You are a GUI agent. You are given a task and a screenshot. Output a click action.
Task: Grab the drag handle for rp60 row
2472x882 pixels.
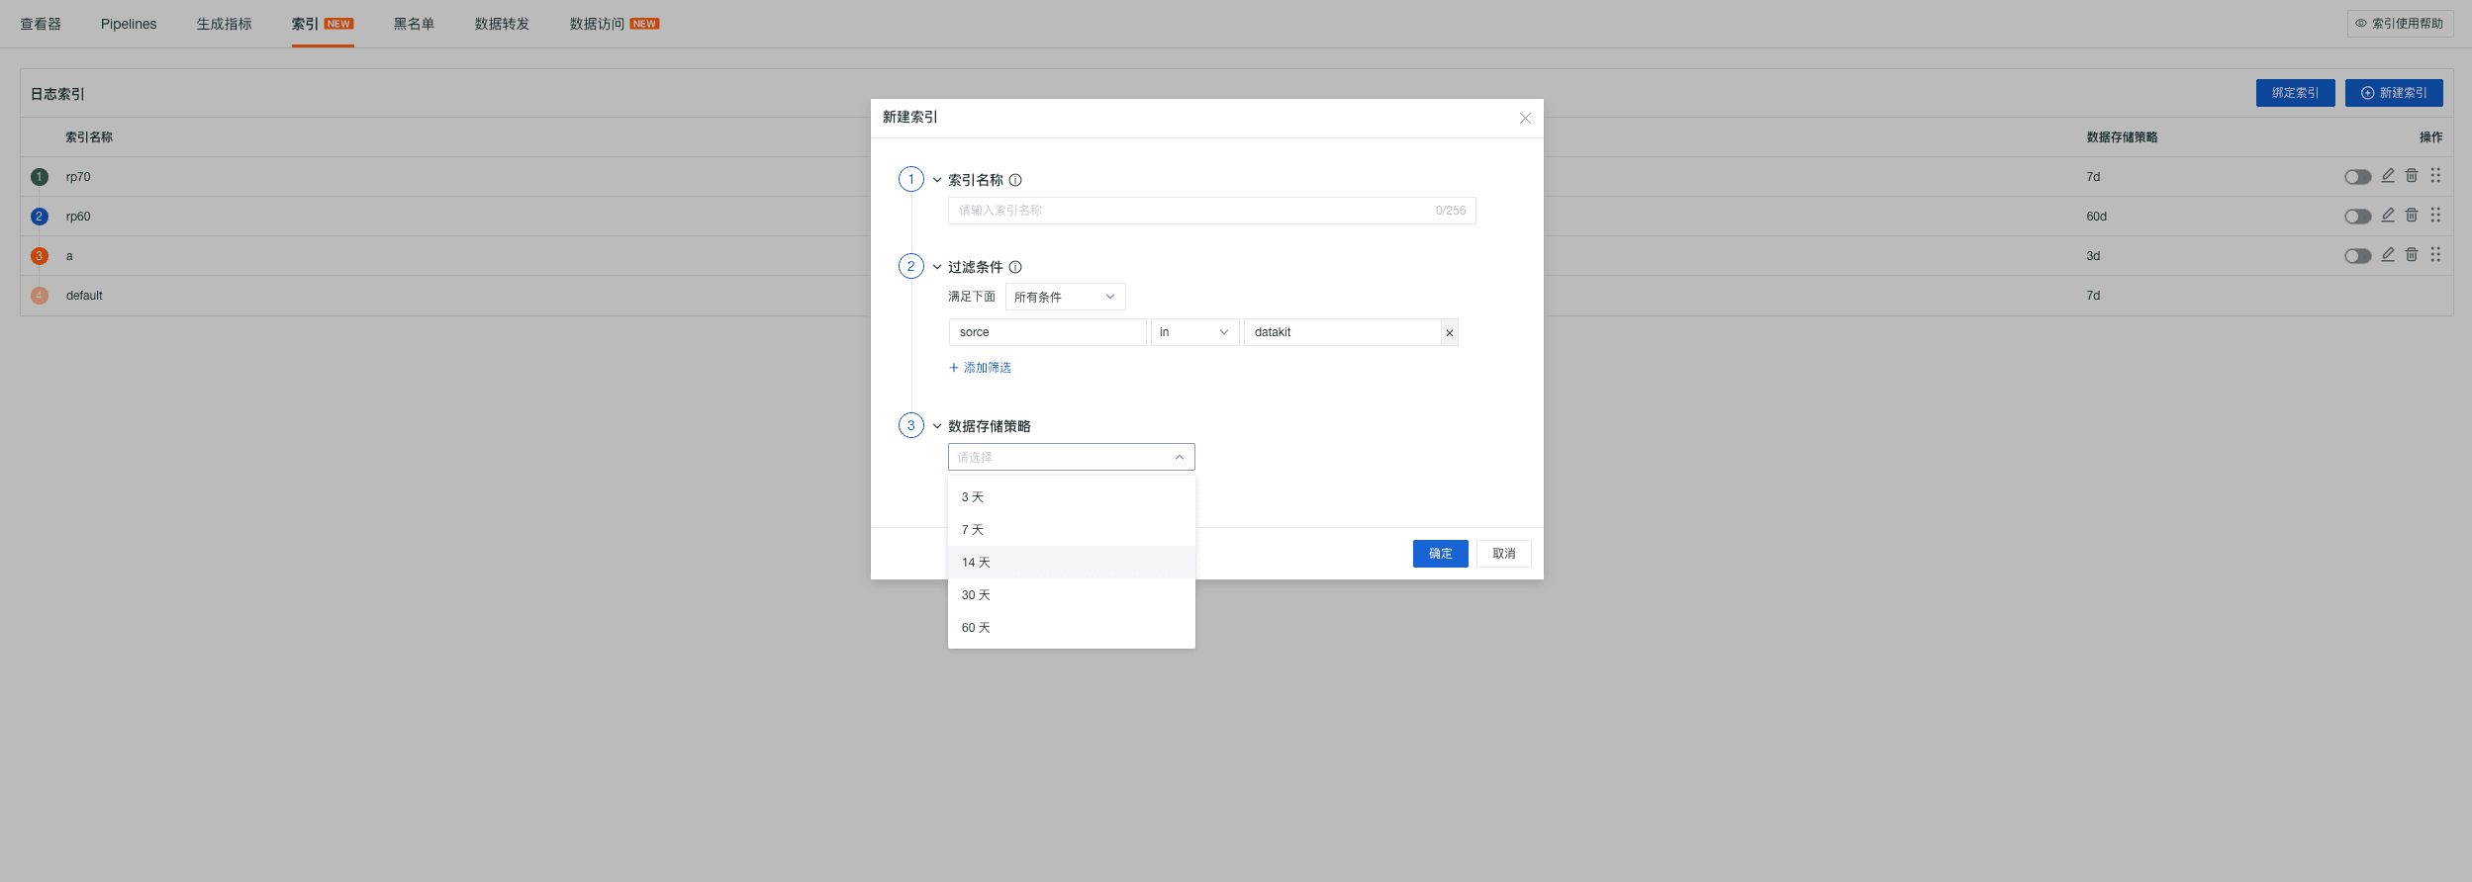point(2435,216)
